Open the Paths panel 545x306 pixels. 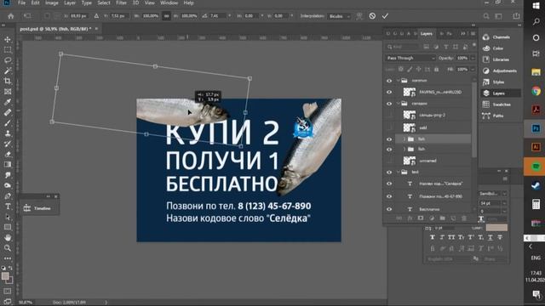(501, 116)
